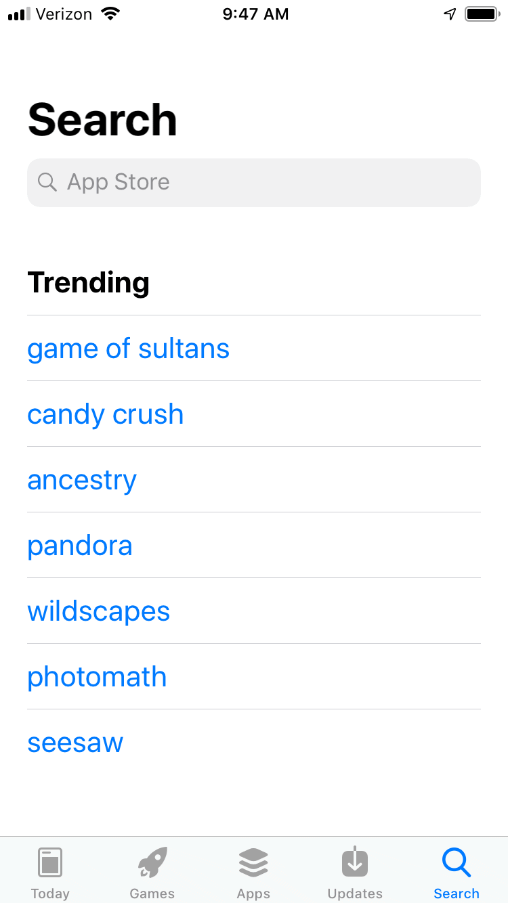Viewport: 508px width, 903px height.
Task: Select the Apps stack icon
Action: pyautogui.click(x=253, y=862)
